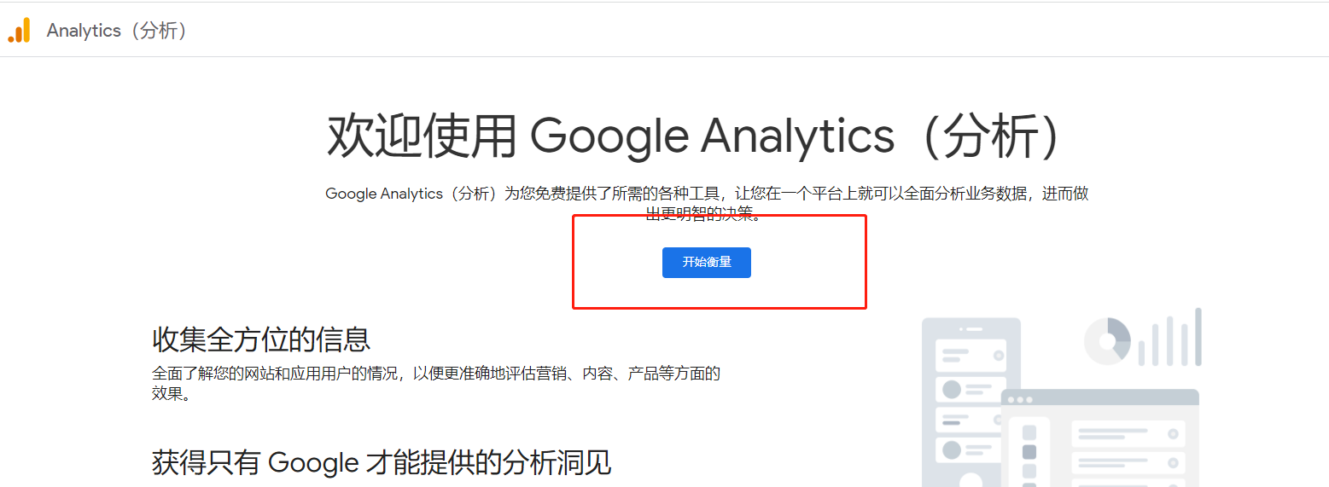Click the three dots on the browser window illustration
The width and height of the screenshot is (1329, 487).
1020,399
